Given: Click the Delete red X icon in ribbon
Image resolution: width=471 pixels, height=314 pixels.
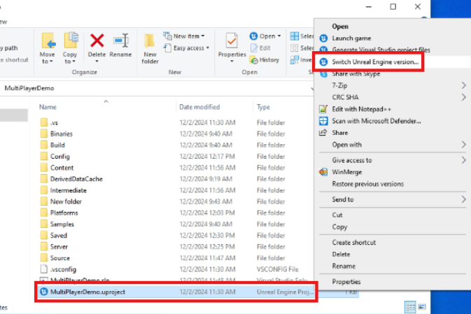Looking at the screenshot, I should point(97,41).
